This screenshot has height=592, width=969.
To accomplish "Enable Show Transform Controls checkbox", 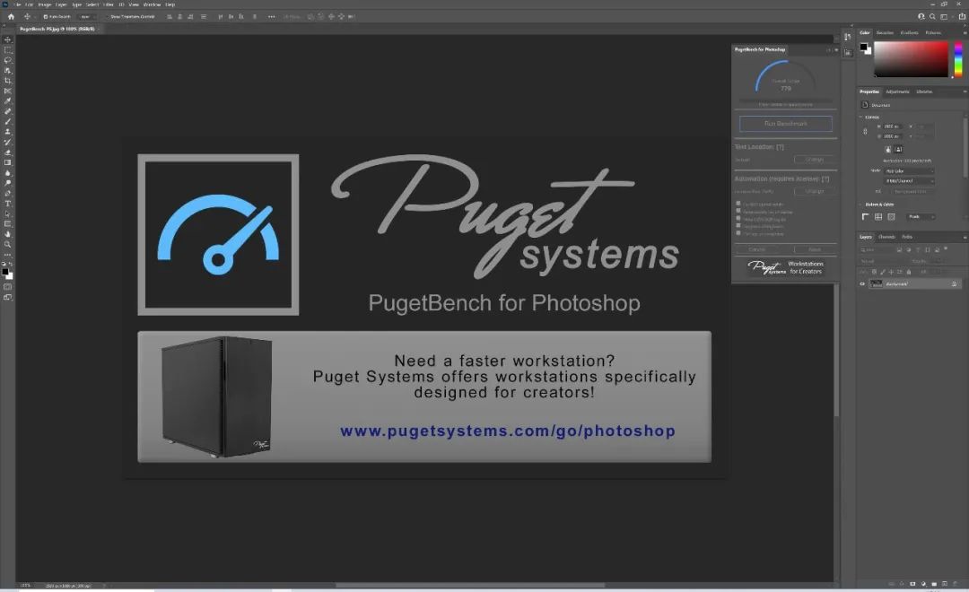I will tap(106, 16).
